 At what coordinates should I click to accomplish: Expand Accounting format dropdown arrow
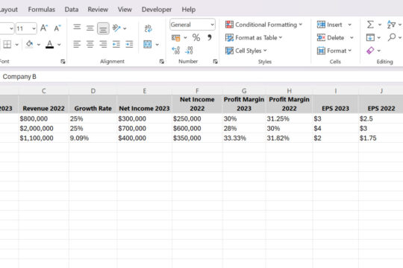click(185, 38)
